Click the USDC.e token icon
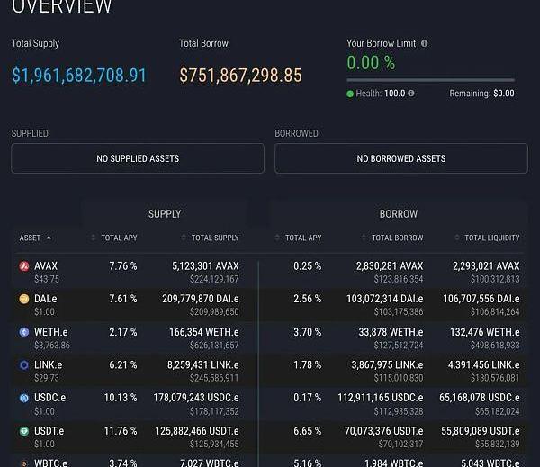 (24, 398)
